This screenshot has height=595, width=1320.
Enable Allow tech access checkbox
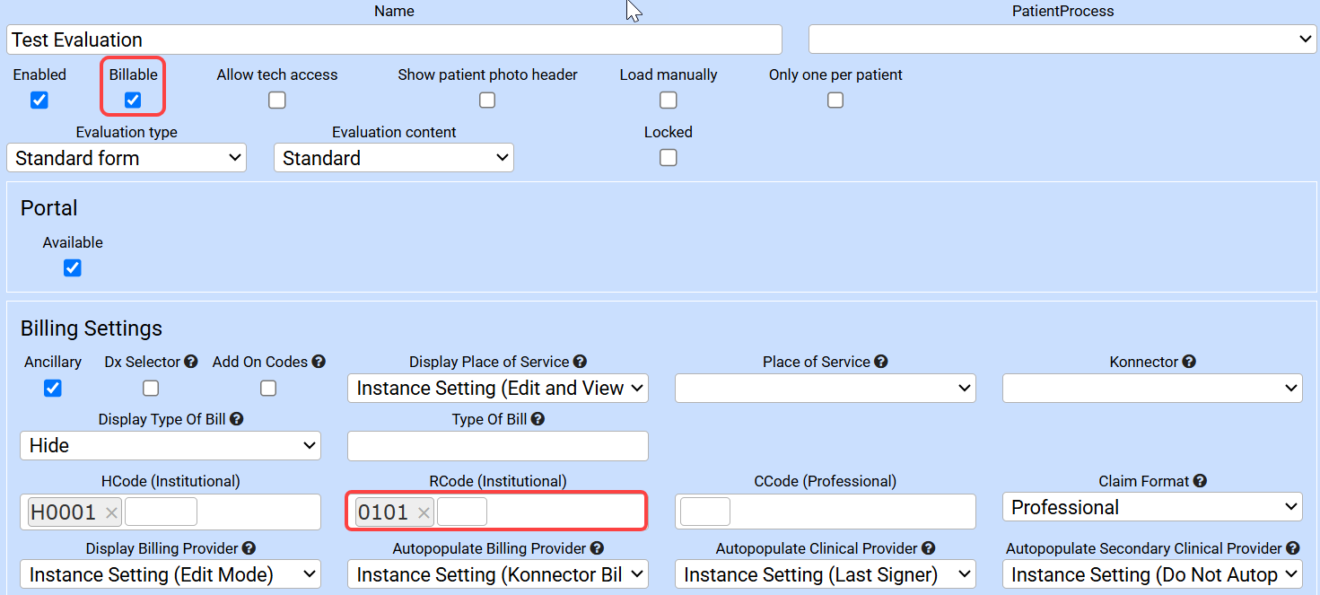(x=277, y=101)
